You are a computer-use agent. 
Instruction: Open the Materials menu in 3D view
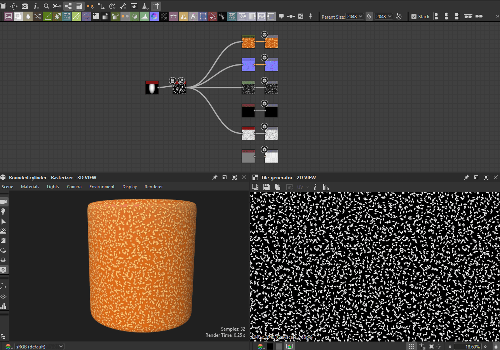(x=30, y=187)
